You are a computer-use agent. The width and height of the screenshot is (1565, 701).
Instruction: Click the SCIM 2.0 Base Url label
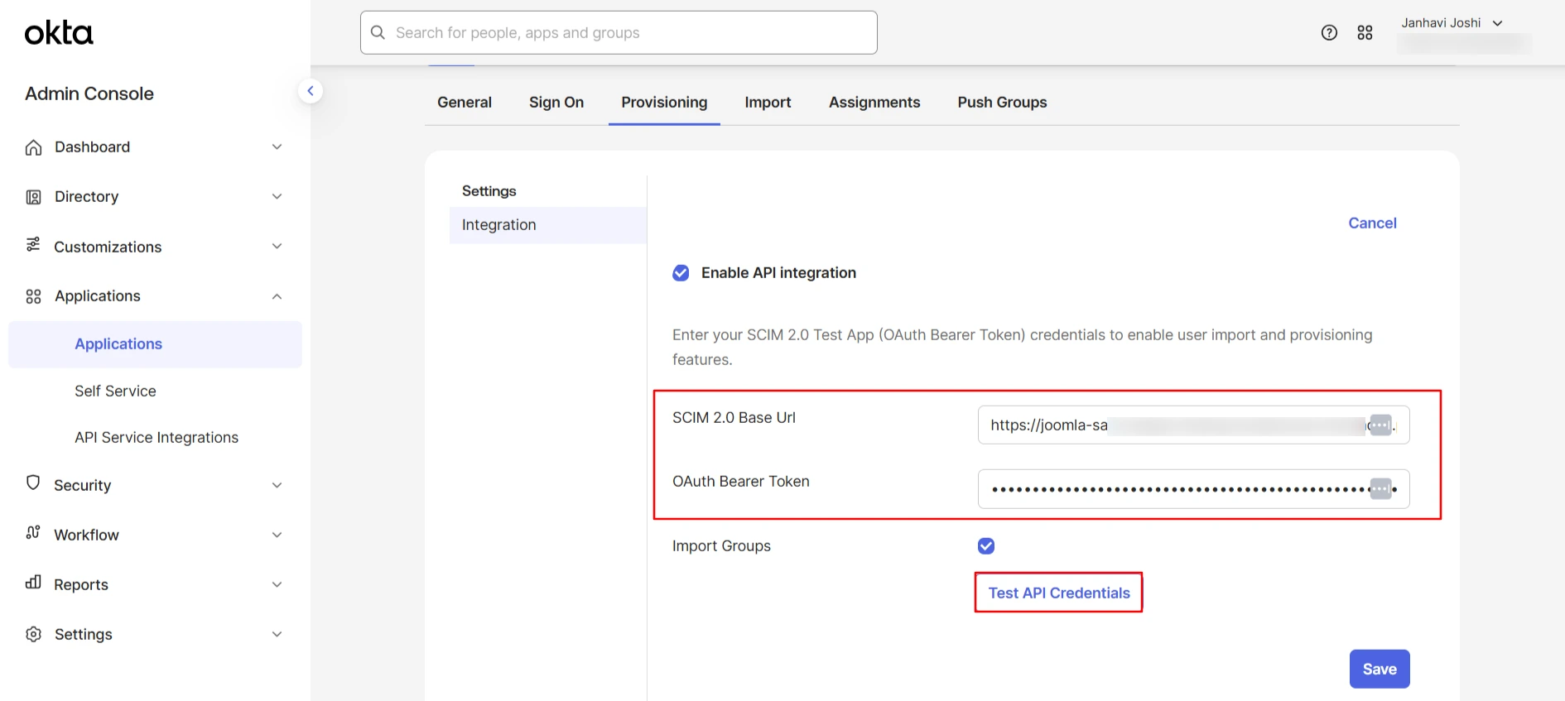point(734,418)
